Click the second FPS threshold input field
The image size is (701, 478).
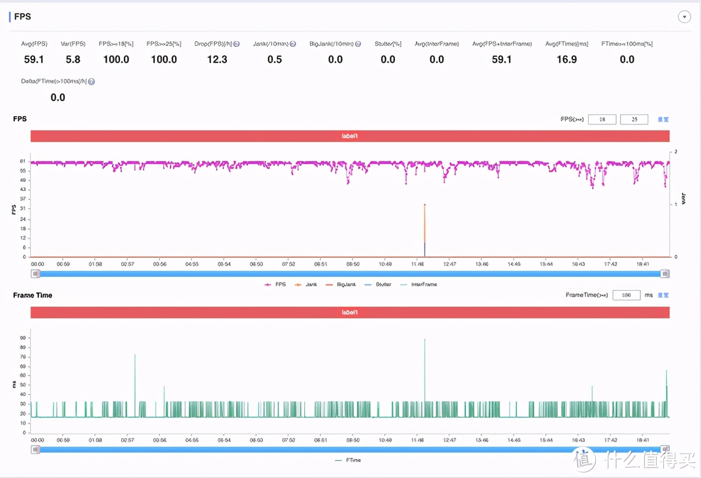pyautogui.click(x=634, y=119)
